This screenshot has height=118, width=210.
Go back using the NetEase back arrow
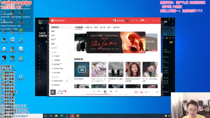click(x=75, y=21)
